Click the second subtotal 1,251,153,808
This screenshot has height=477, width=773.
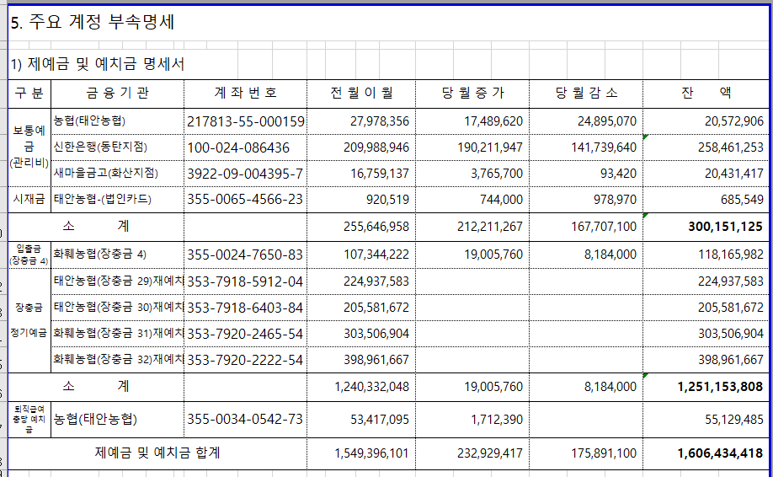(x=720, y=386)
